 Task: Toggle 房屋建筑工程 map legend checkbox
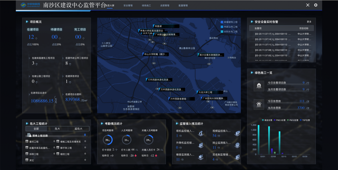222,22
